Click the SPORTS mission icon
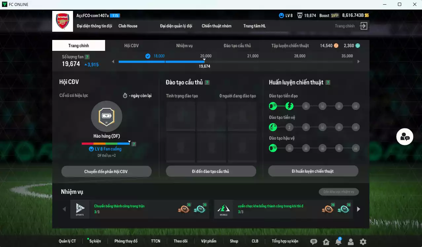Viewport: 422px width, 247px height. point(80,209)
